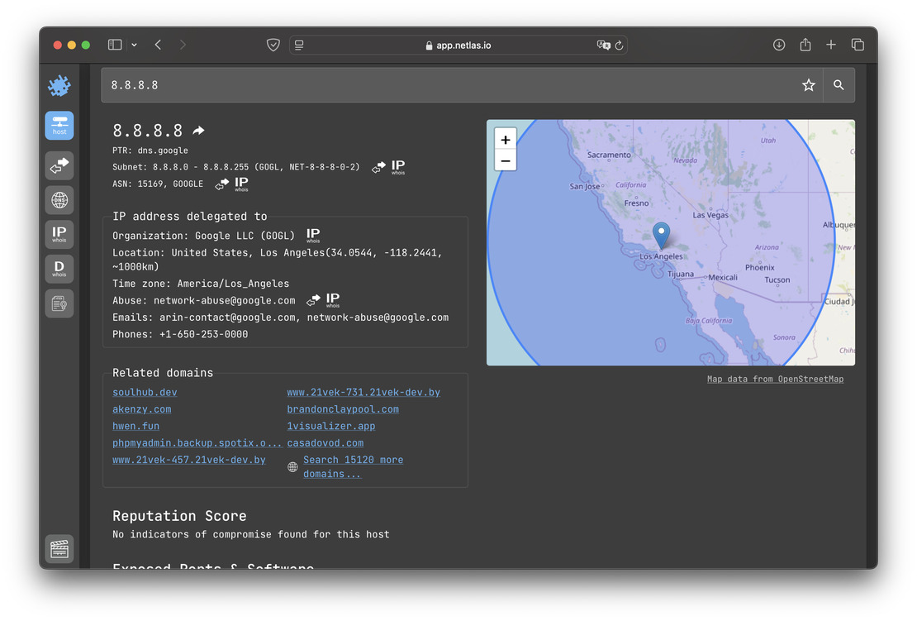Zoom in on the map with the plus control
This screenshot has height=621, width=917.
pyautogui.click(x=505, y=139)
